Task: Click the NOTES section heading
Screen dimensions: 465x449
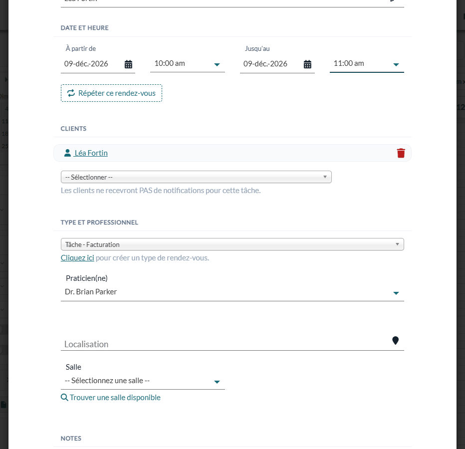Action: click(71, 439)
